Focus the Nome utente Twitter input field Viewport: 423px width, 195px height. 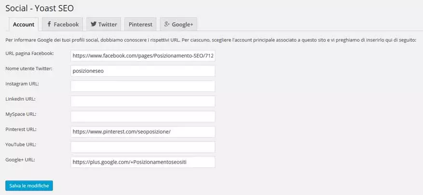coord(143,71)
